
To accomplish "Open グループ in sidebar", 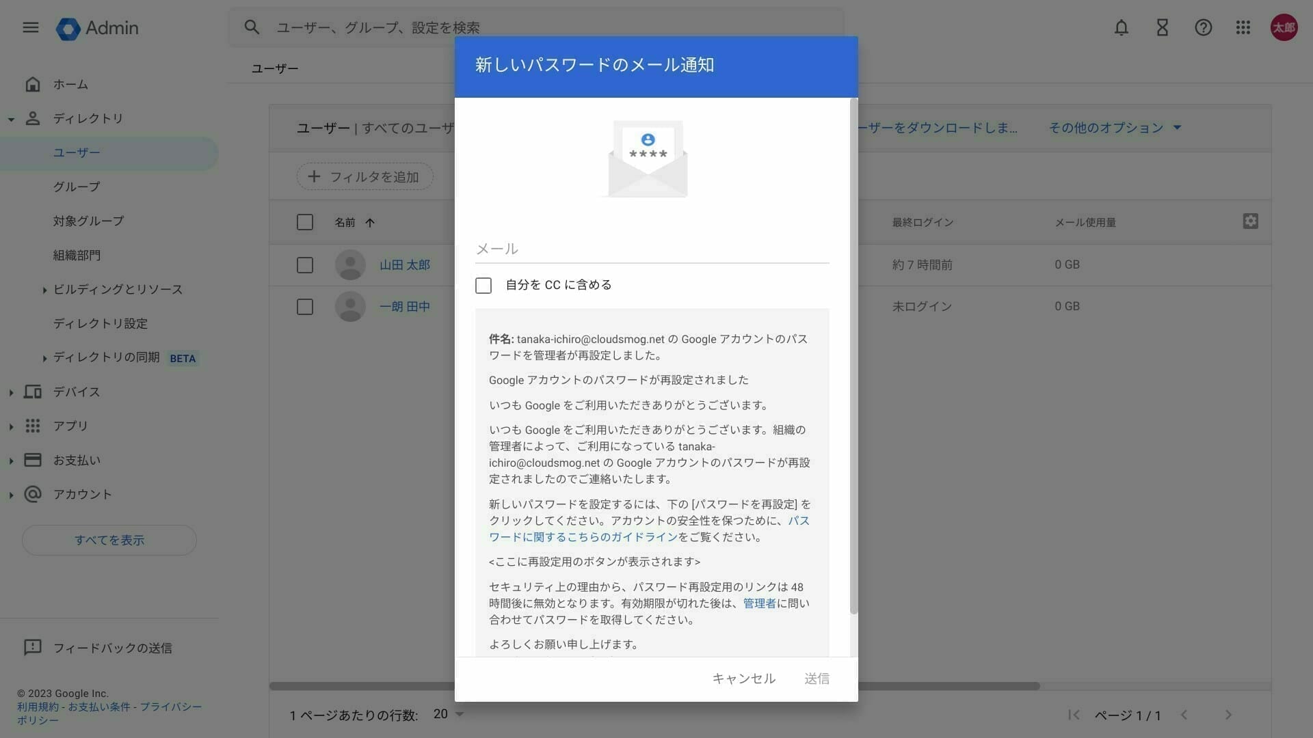I will 77,187.
